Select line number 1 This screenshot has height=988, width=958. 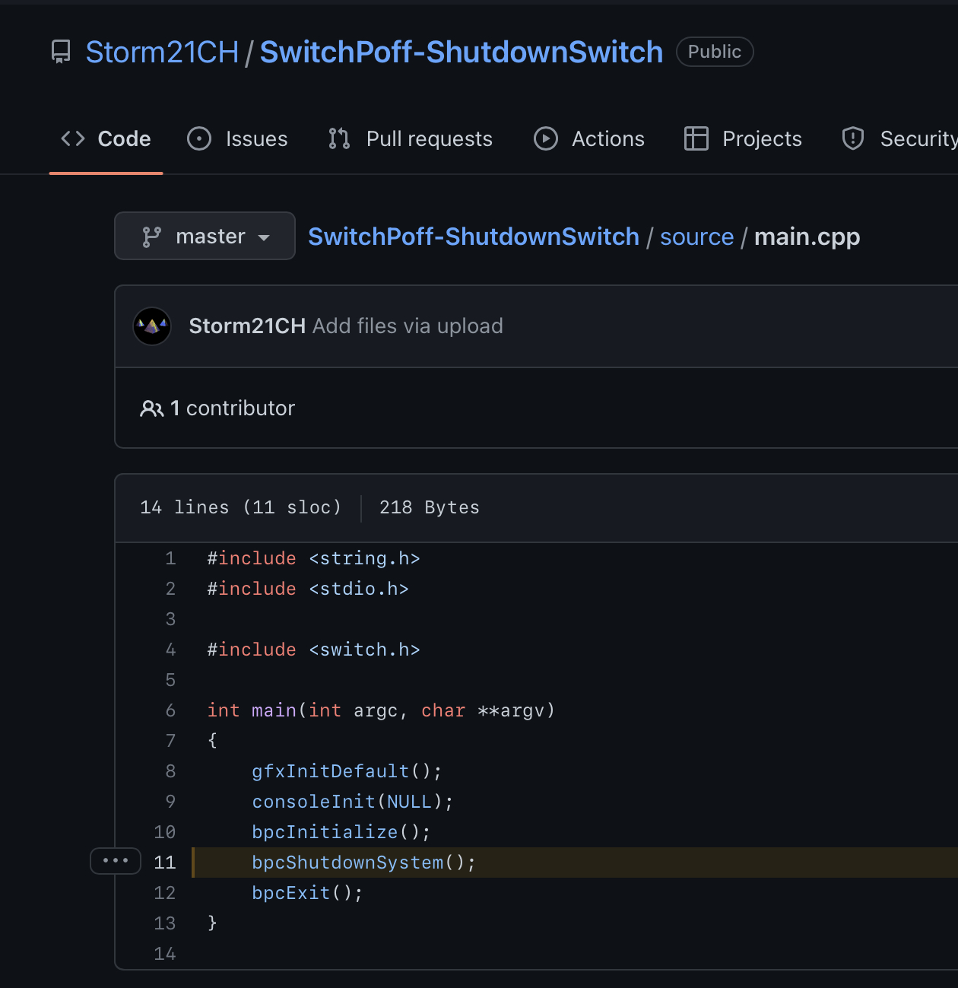[x=170, y=558]
